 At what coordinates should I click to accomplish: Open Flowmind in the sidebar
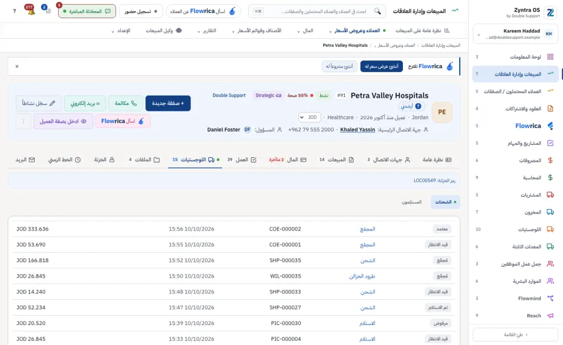pos(515,298)
